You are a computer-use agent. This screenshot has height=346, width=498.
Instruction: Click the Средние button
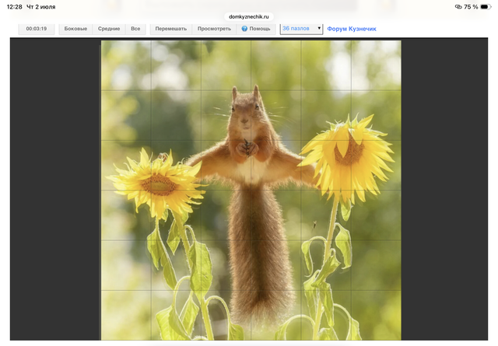[x=109, y=29]
